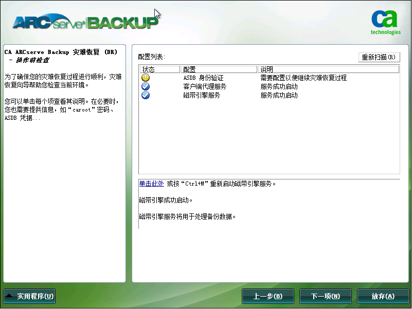Click the blue checkmark for 磁带引擎服务

[147, 95]
